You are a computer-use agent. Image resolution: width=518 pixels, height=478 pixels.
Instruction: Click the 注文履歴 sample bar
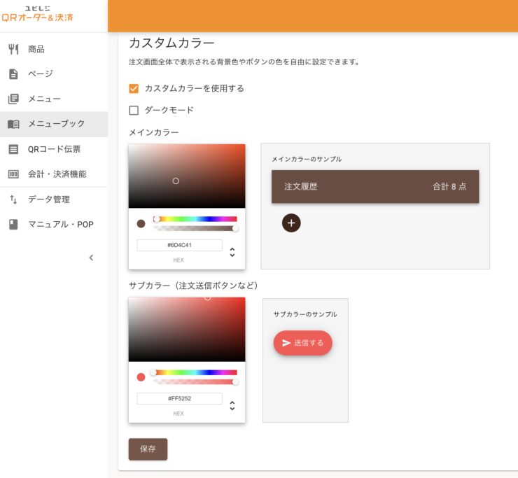375,187
